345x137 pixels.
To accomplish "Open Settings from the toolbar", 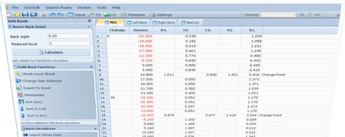I will (x=161, y=15).
